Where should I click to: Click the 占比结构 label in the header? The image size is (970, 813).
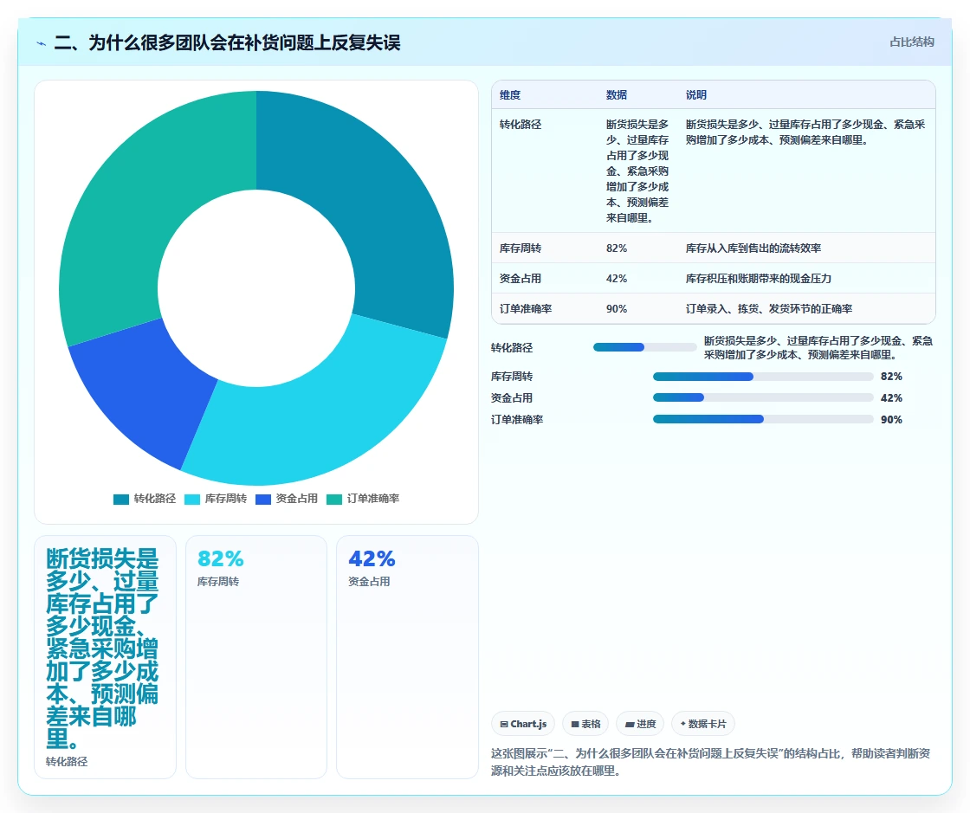coord(911,42)
